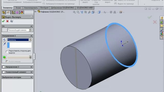Open DisplayManager tab colored sphere icon
The image size is (164, 92).
(x=22, y=13)
